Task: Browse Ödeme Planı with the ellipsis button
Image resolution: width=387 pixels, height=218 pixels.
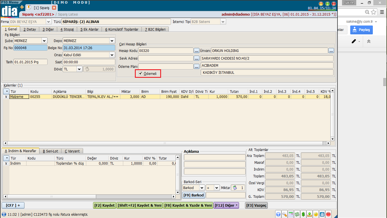Action: click(x=197, y=66)
